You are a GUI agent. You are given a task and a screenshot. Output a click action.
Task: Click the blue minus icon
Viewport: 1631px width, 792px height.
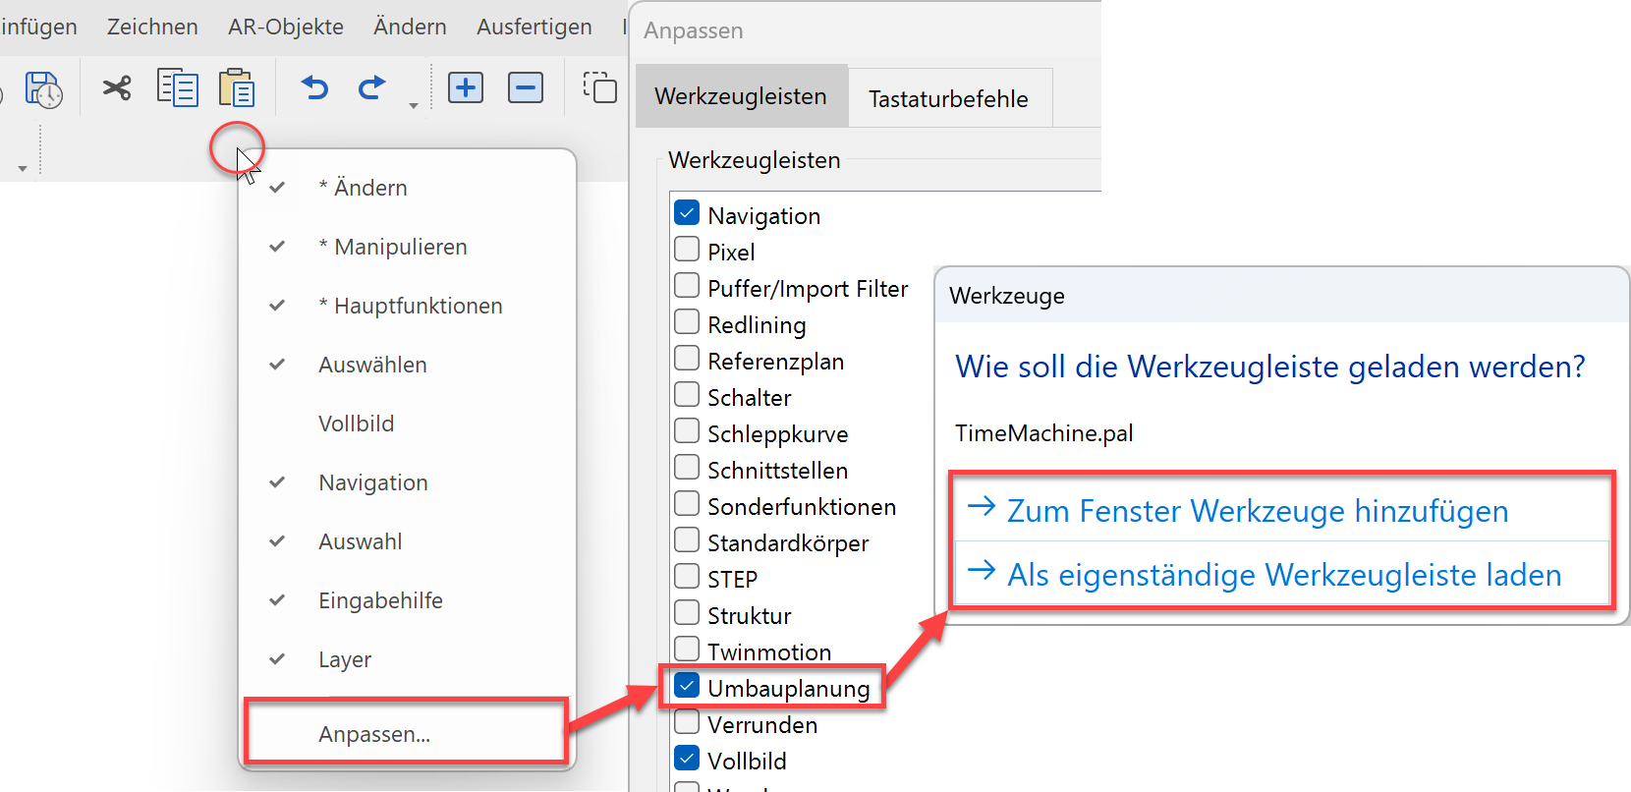pyautogui.click(x=526, y=87)
